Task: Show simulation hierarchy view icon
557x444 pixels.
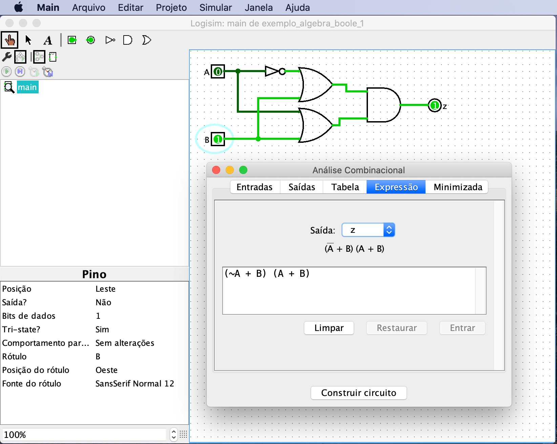Action: tap(20, 57)
